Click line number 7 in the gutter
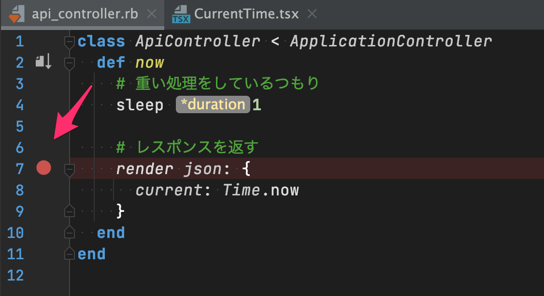The height and width of the screenshot is (296, 544). [18, 168]
